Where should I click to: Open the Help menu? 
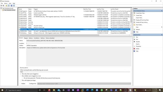[14, 3]
